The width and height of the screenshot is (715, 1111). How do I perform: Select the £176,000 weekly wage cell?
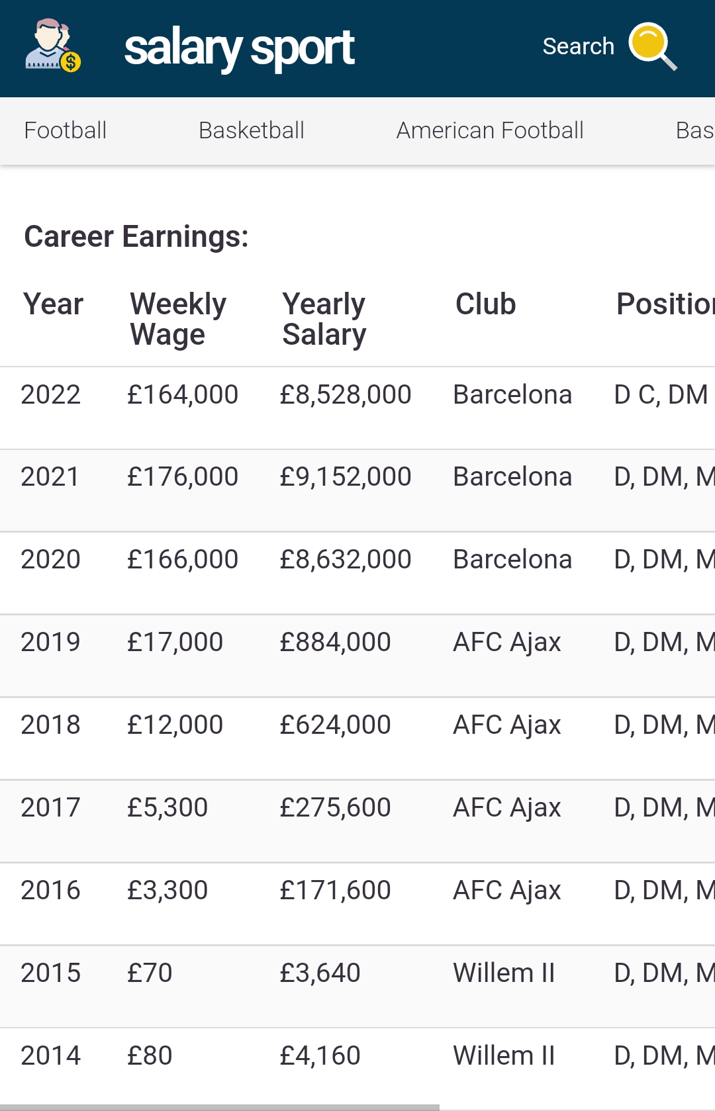click(182, 477)
